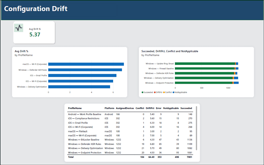264x165 pixels.
Task: Click the Total row label
Action: pyautogui.click(x=71, y=157)
